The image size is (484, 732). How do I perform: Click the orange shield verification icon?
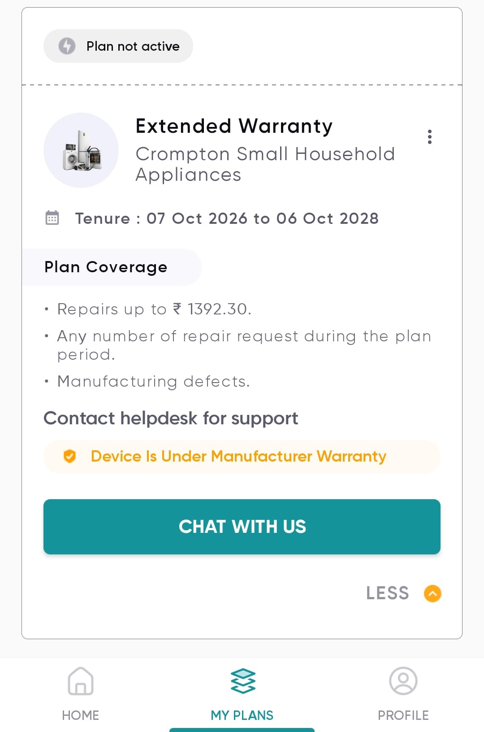(x=69, y=457)
